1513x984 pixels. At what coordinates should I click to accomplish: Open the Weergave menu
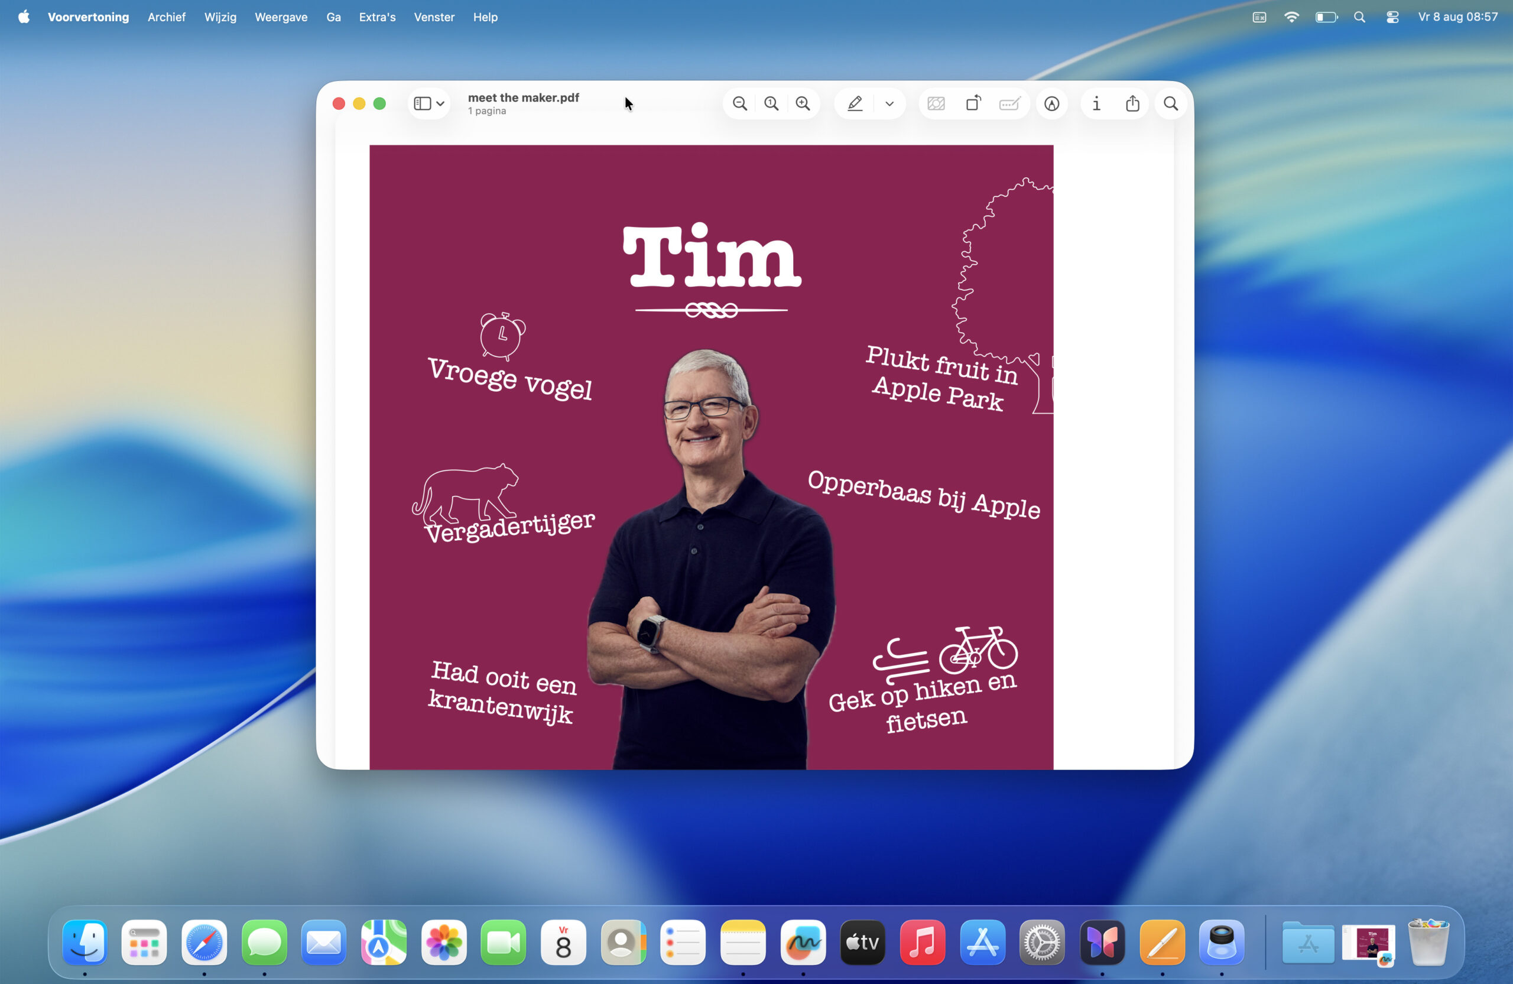(x=281, y=17)
